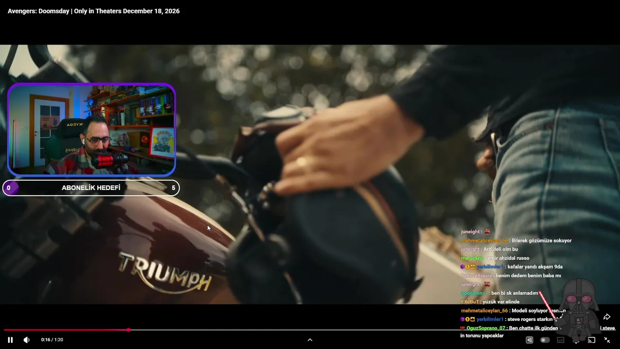The image size is (620, 349).
Task: Click chat message "Arif deli olm bu"
Action: point(501,249)
